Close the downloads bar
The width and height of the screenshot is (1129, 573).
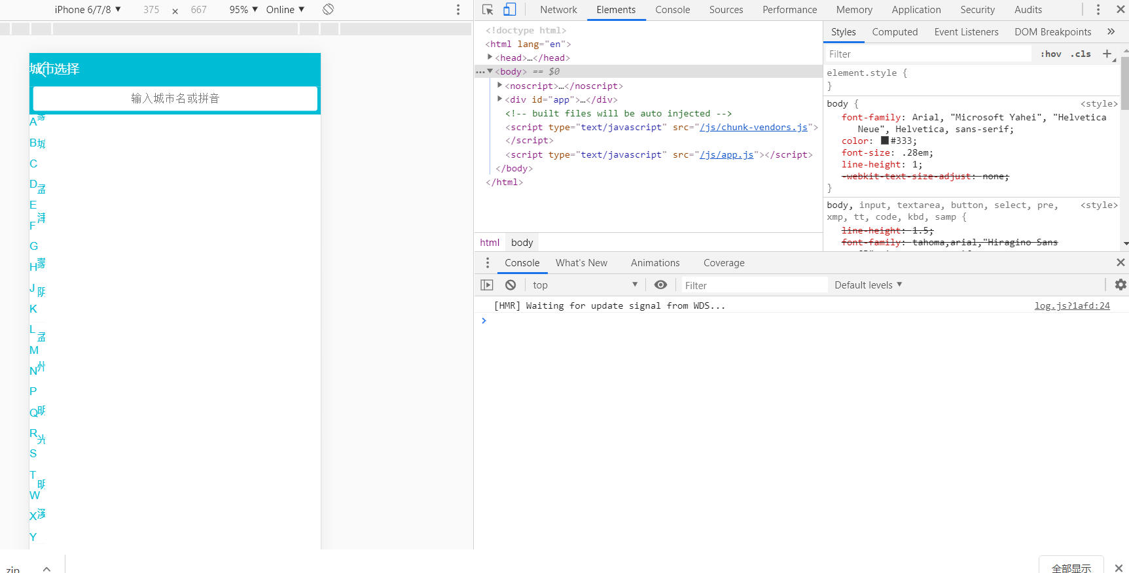[1119, 568]
